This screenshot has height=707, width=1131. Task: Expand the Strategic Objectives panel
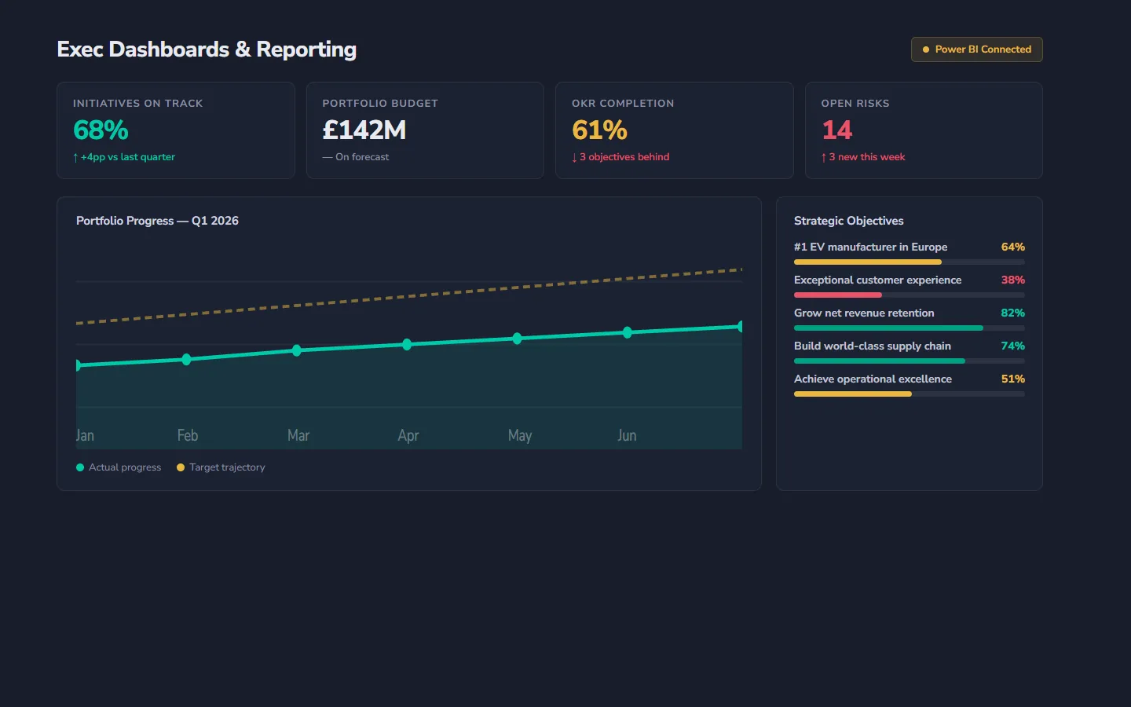[x=848, y=221]
